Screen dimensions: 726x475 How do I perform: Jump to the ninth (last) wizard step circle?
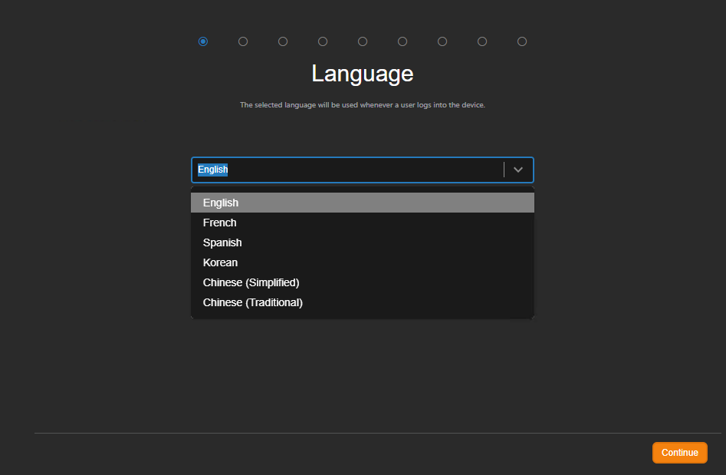522,41
